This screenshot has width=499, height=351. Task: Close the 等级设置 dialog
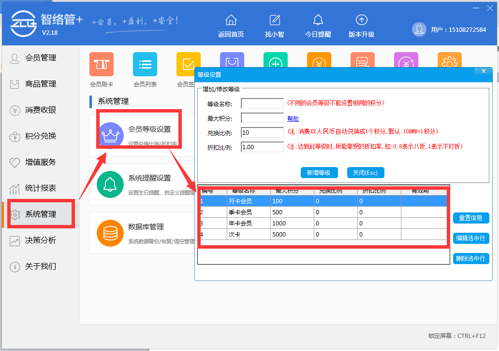click(x=484, y=71)
